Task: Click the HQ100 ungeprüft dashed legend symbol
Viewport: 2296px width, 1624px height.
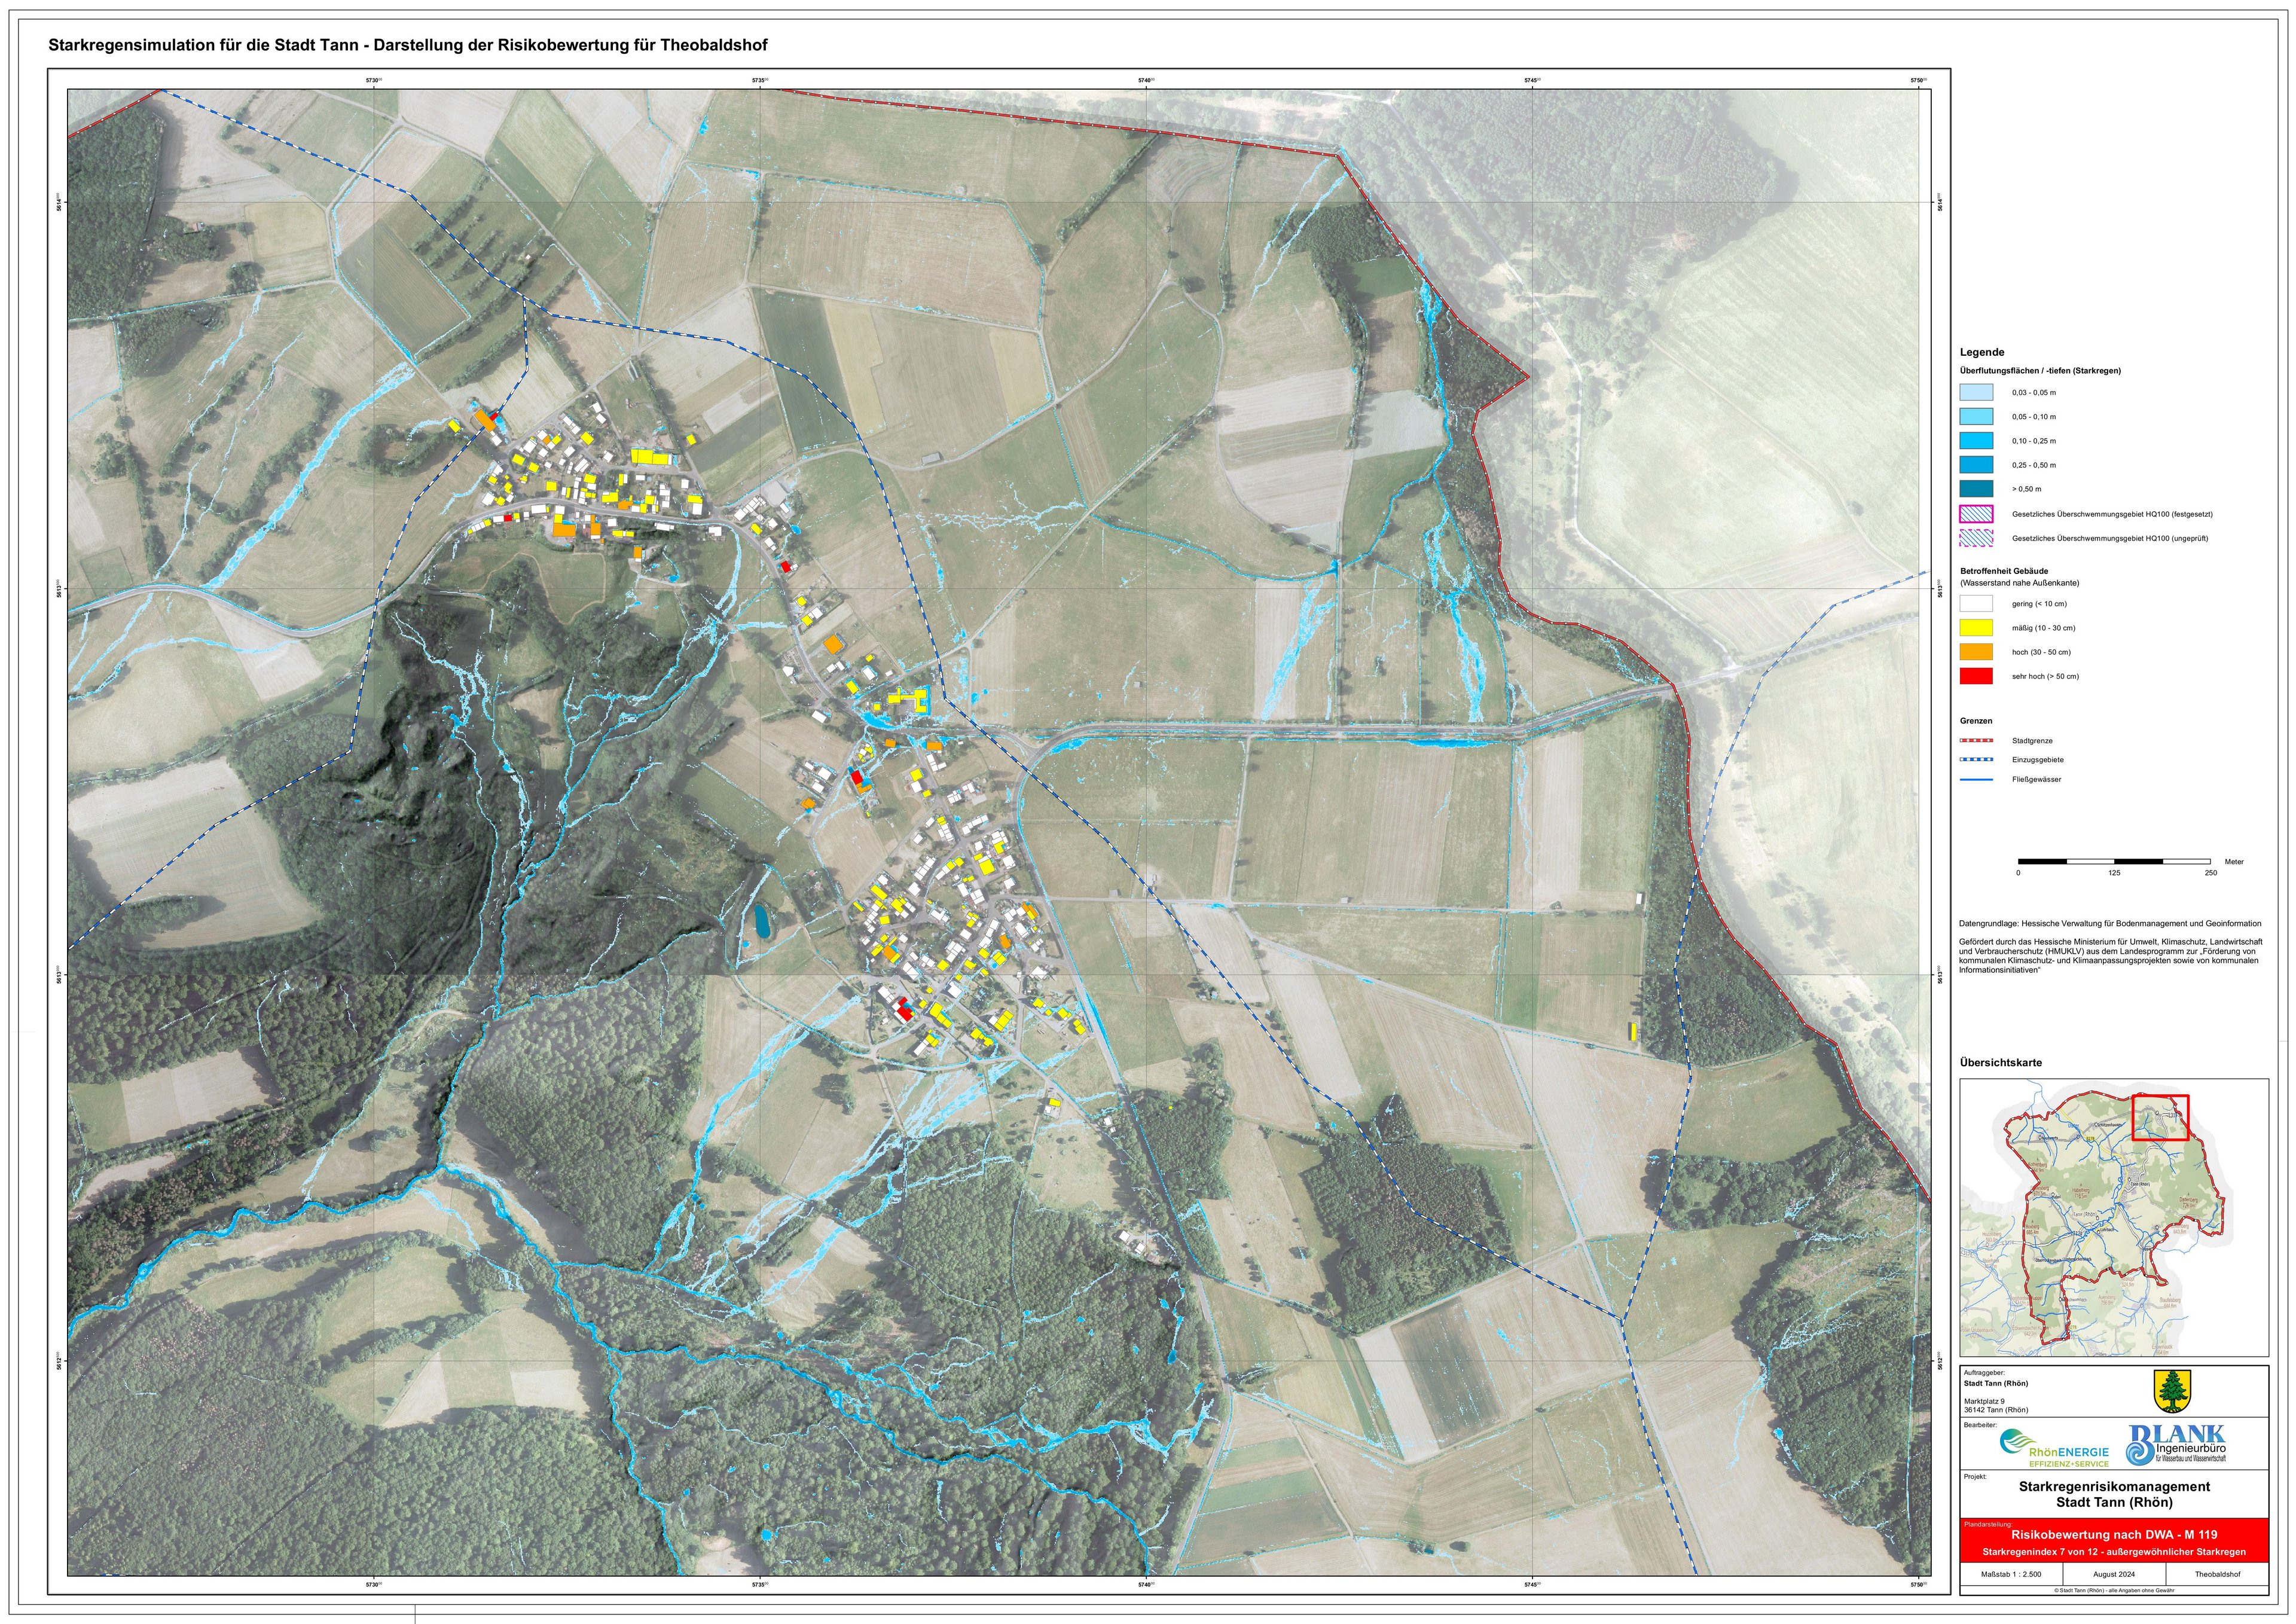Action: point(1976,538)
